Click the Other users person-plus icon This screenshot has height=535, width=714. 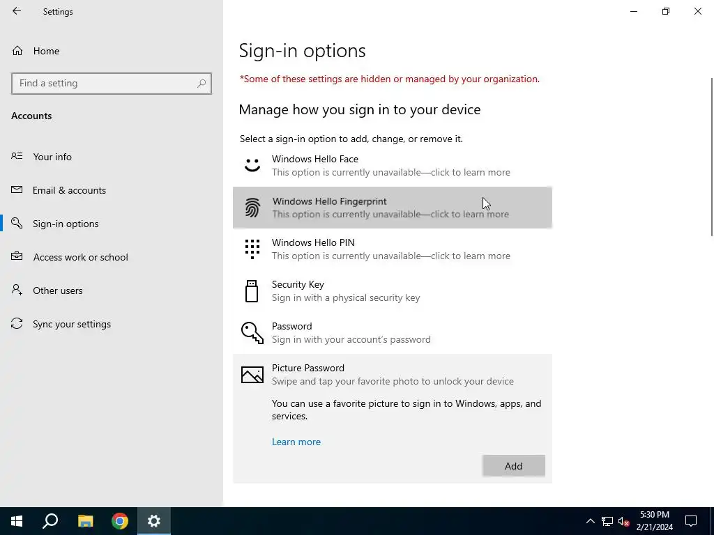(17, 290)
